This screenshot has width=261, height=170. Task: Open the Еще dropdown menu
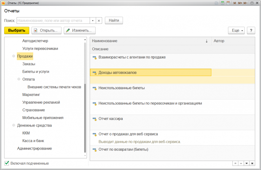pyautogui.click(x=236, y=30)
